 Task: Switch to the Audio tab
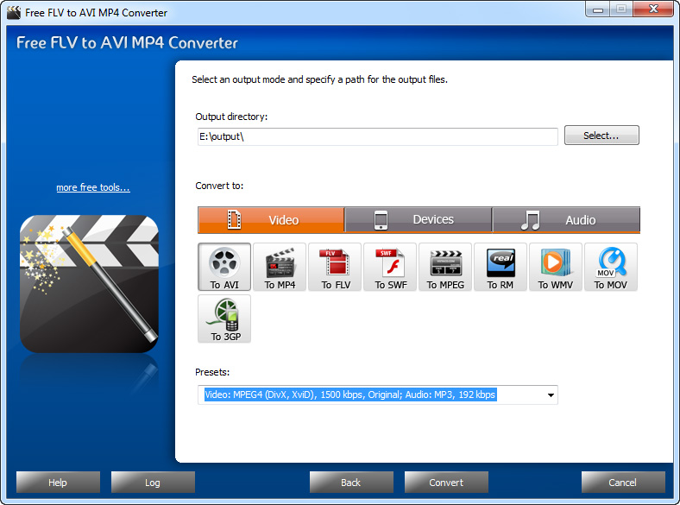tap(566, 220)
